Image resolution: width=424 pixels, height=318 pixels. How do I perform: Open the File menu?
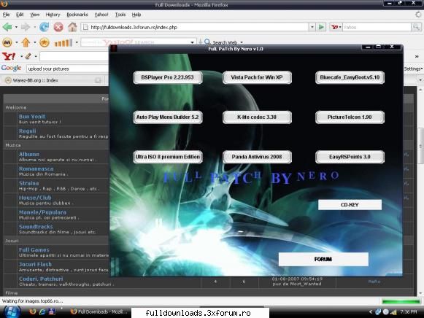tap(7, 15)
